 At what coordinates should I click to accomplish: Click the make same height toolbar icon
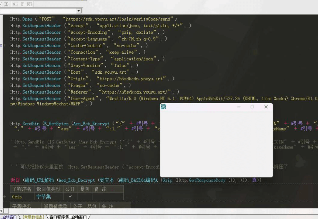(23, 4)
